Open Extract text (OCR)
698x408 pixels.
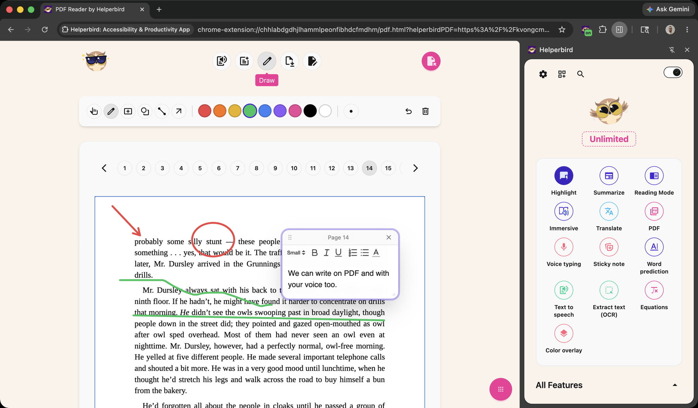click(609, 299)
